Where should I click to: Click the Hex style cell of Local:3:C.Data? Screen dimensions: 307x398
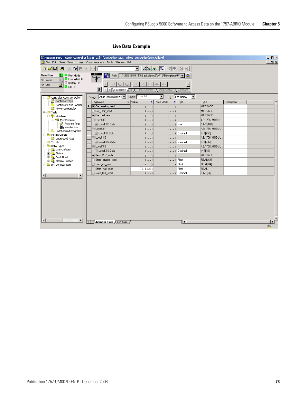click(x=189, y=124)
